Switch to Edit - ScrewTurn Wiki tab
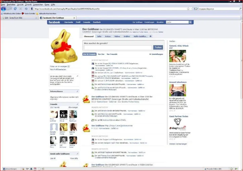The width and height of the screenshot is (243, 171). tap(19, 18)
